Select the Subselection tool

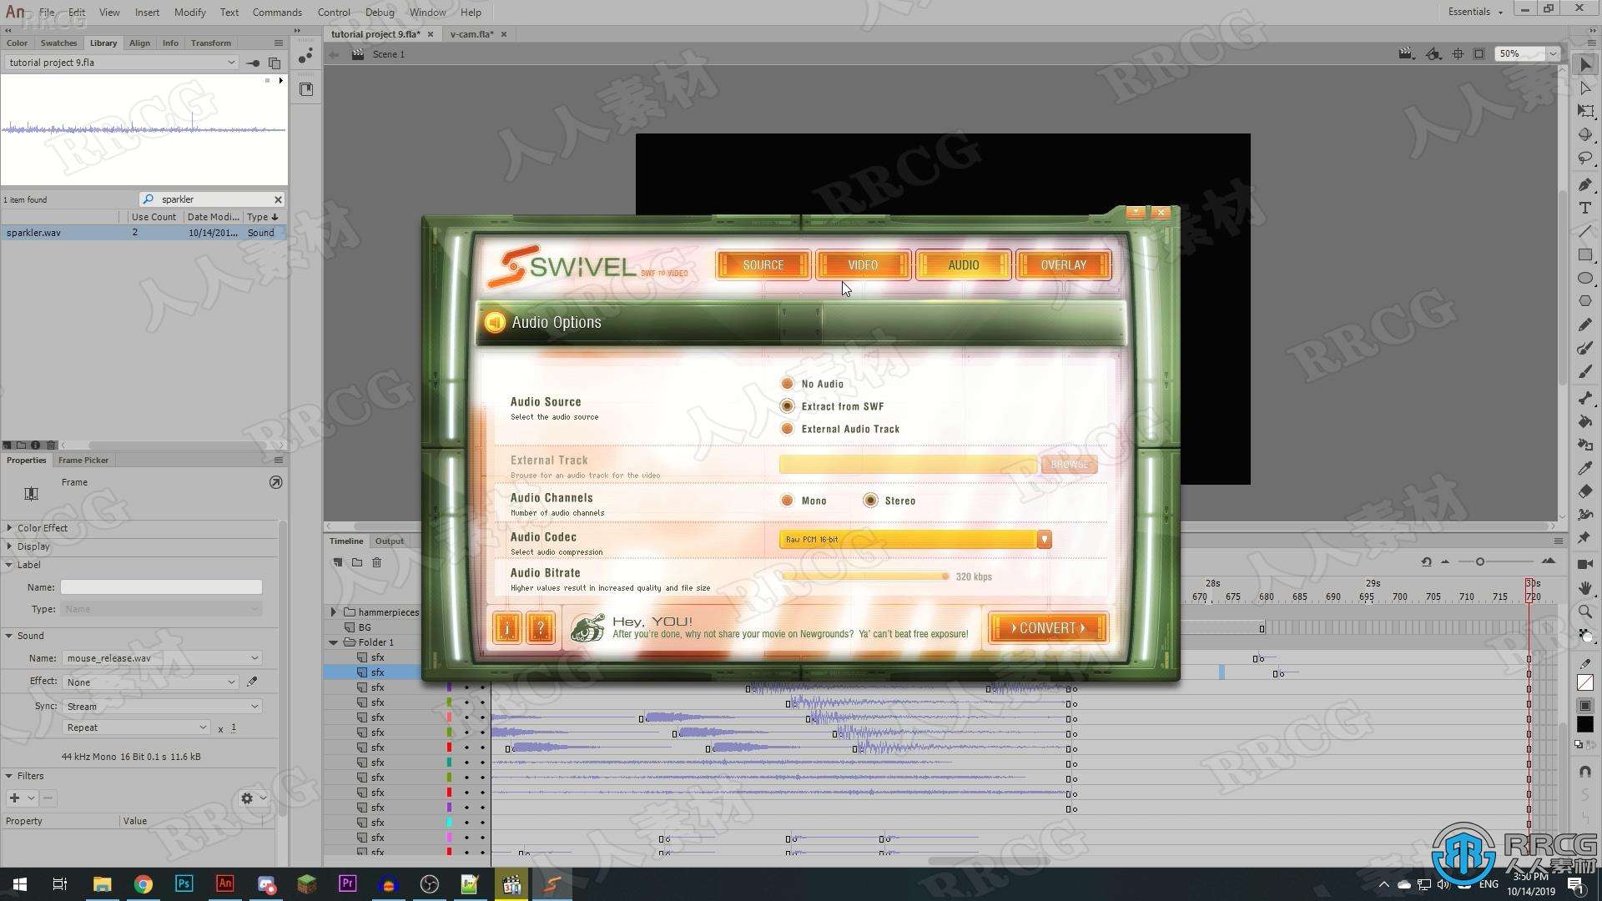coord(1585,88)
